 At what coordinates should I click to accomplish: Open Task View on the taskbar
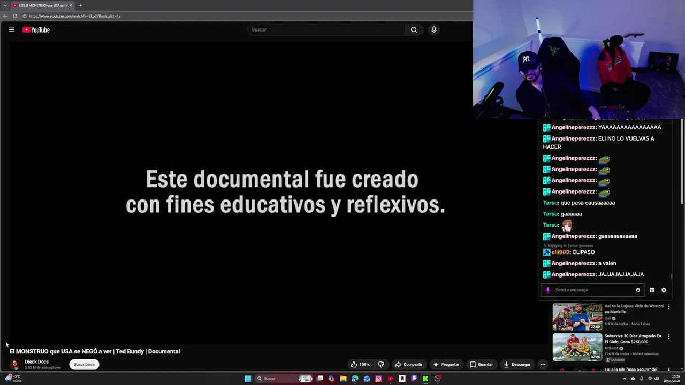point(320,379)
